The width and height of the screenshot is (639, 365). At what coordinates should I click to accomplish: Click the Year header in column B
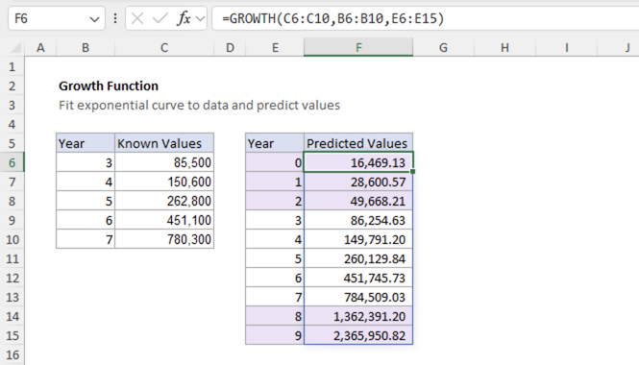tap(86, 143)
